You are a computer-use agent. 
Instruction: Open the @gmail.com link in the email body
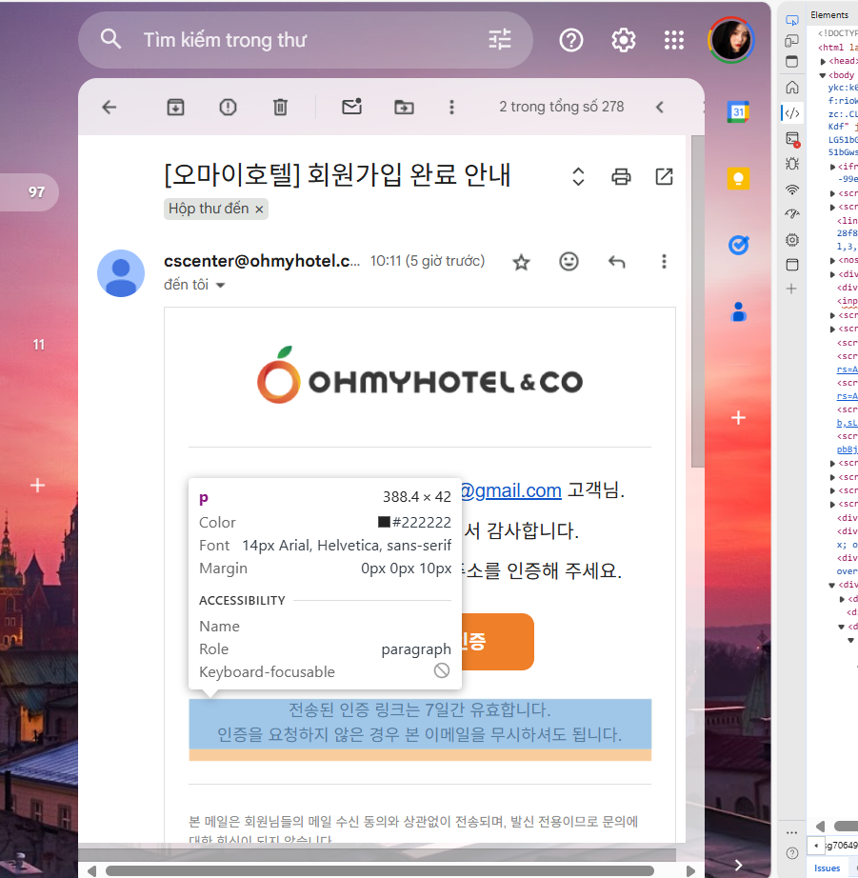511,490
